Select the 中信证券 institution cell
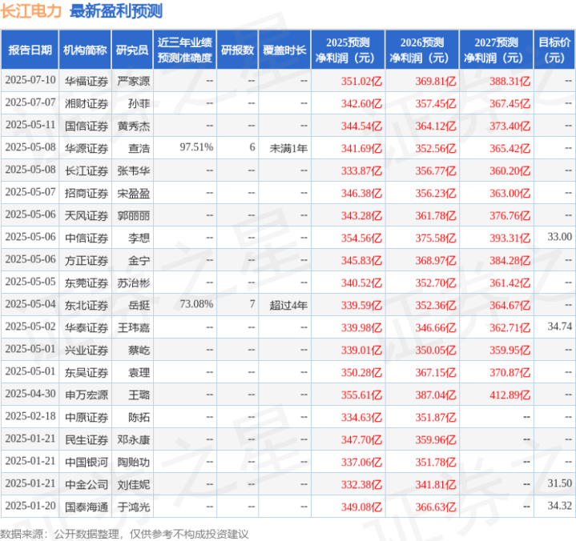Viewport: 576px width, 541px height. 87,238
